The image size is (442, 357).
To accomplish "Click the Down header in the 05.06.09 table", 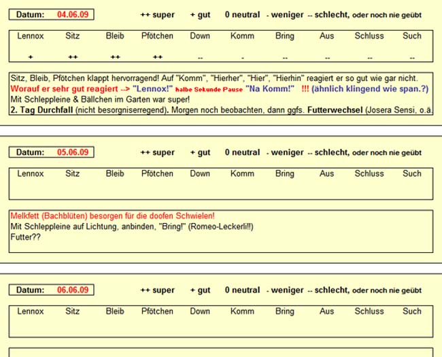I will (x=200, y=173).
